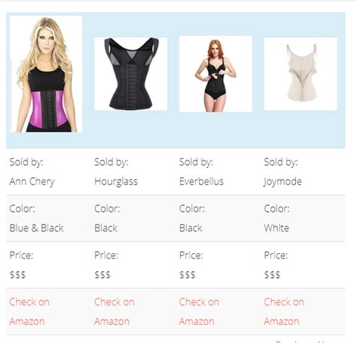Click the Black color under Hourglass

pos(105,228)
